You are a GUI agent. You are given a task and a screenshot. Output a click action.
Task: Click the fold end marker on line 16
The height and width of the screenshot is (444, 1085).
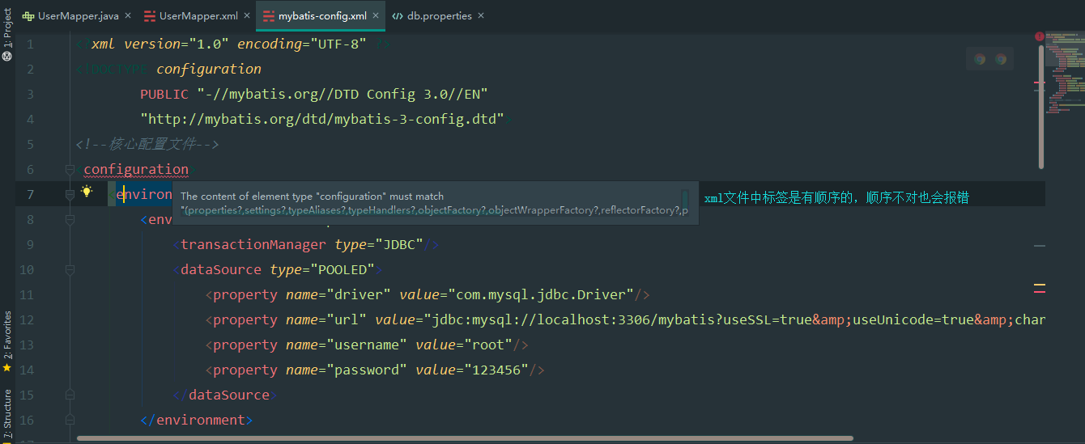70,420
